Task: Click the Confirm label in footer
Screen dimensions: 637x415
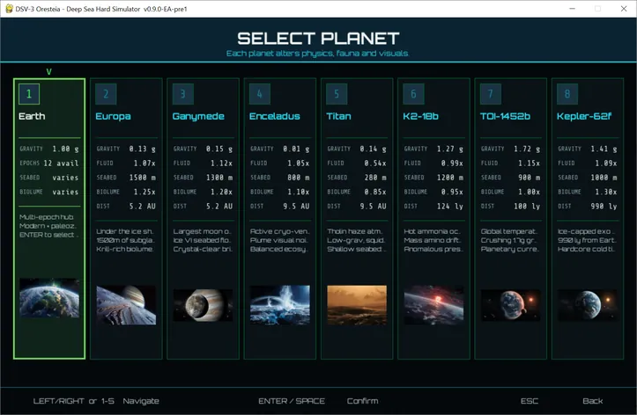Action: (x=362, y=401)
